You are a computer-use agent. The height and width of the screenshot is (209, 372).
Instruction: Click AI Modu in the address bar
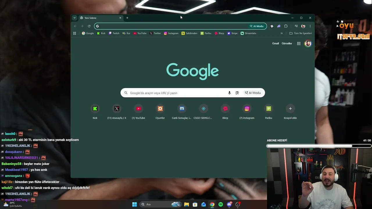tap(257, 26)
